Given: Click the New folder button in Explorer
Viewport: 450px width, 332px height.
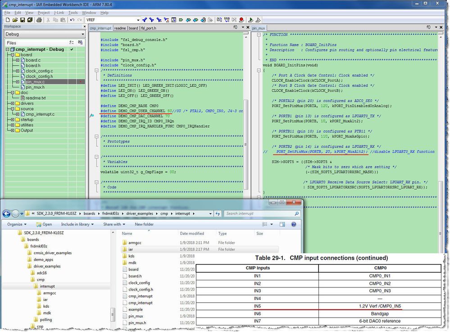Looking at the screenshot, I should pyautogui.click(x=144, y=224).
